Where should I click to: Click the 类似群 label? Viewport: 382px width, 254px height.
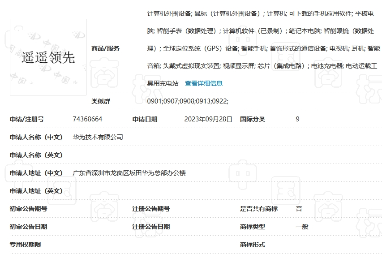coord(100,101)
